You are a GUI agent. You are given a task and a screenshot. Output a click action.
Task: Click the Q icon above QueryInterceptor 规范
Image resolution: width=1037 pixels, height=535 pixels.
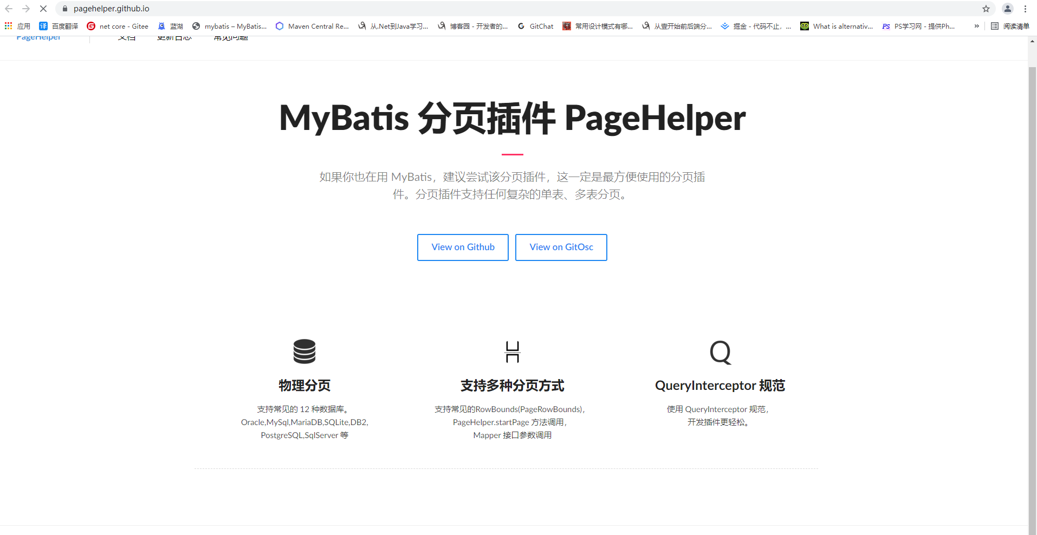[x=720, y=353]
